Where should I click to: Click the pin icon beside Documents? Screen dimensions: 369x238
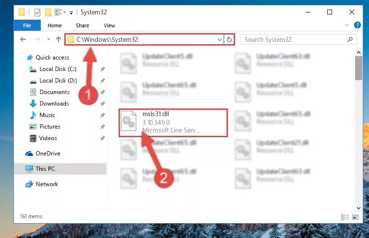pos(102,92)
